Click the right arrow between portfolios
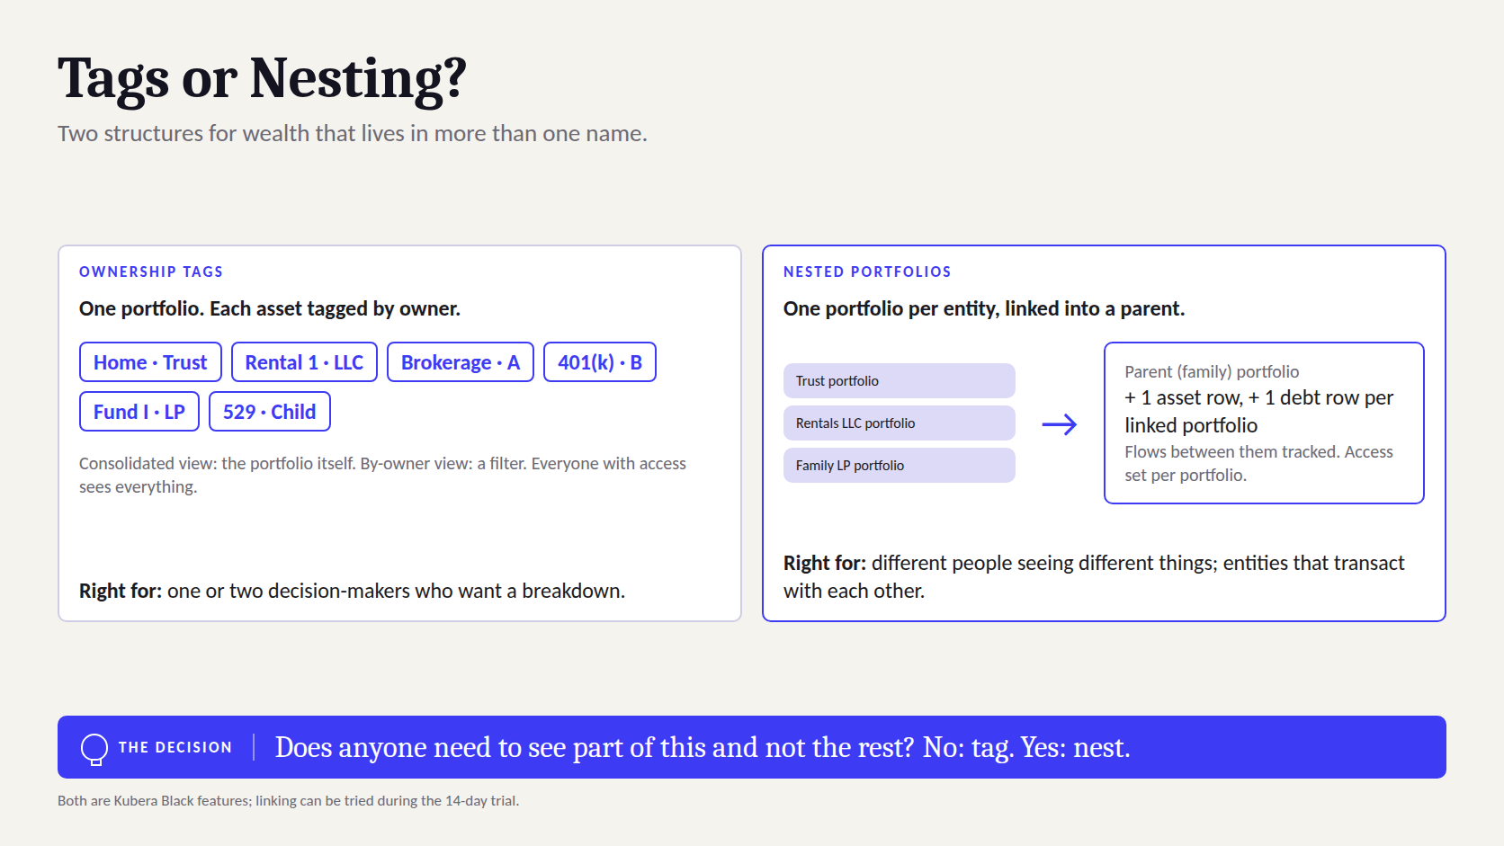This screenshot has height=846, width=1504. coord(1060,424)
